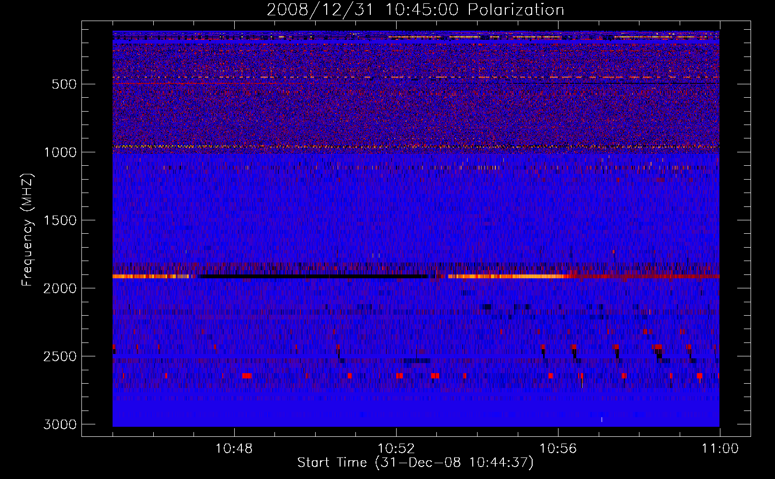Click the black gap in the 1900 MHz band
This screenshot has height=479, width=775.
[x=313, y=276]
